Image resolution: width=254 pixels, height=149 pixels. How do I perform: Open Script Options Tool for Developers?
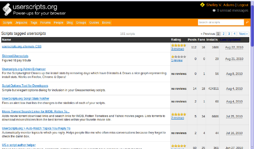point(25,85)
